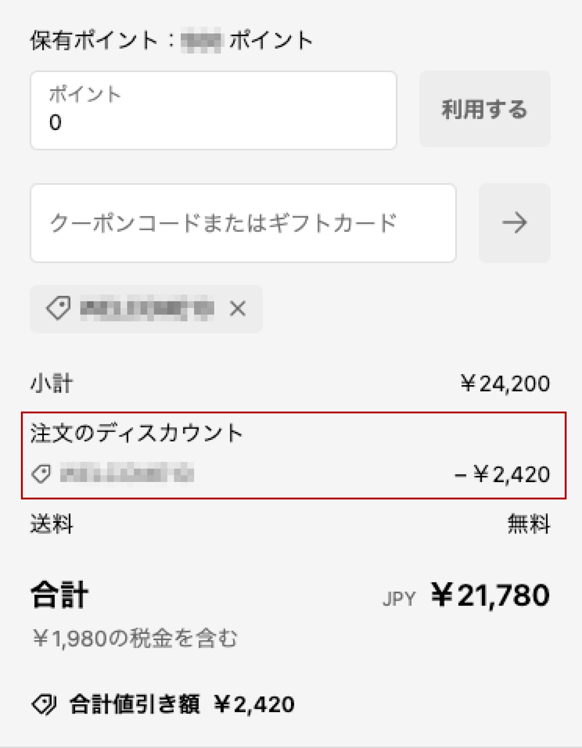Click the クーポンコードまたはギフトカード field
The width and height of the screenshot is (582, 748).
243,223
